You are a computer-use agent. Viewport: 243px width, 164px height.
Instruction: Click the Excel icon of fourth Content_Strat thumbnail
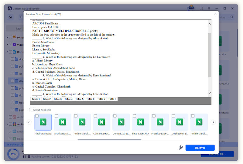coord(102,122)
